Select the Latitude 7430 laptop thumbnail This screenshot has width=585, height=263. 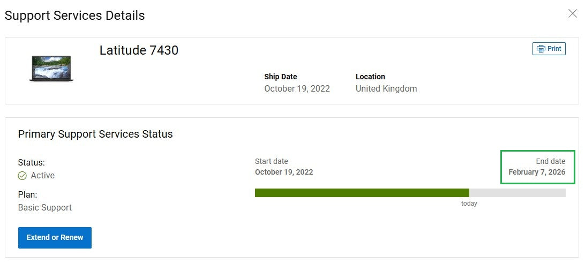tap(51, 69)
